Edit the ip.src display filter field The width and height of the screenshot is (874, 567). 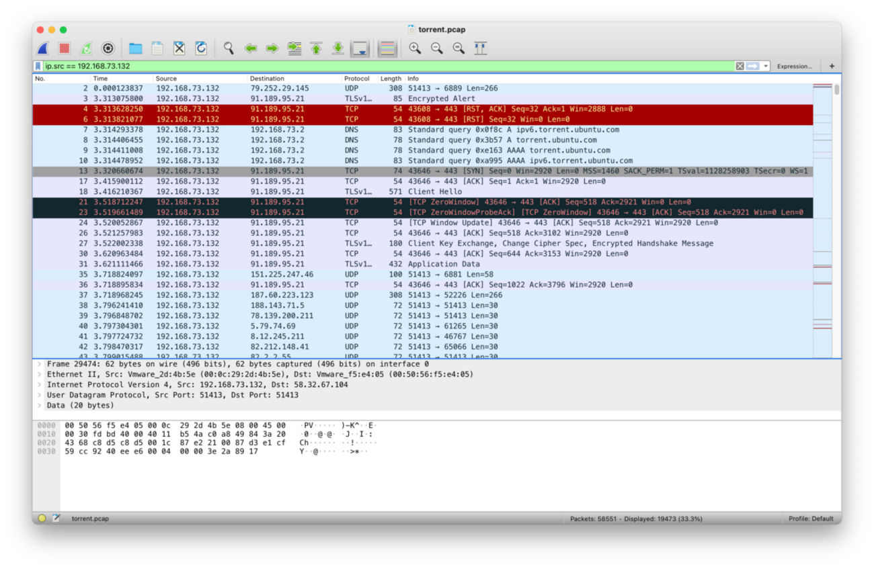coord(389,67)
